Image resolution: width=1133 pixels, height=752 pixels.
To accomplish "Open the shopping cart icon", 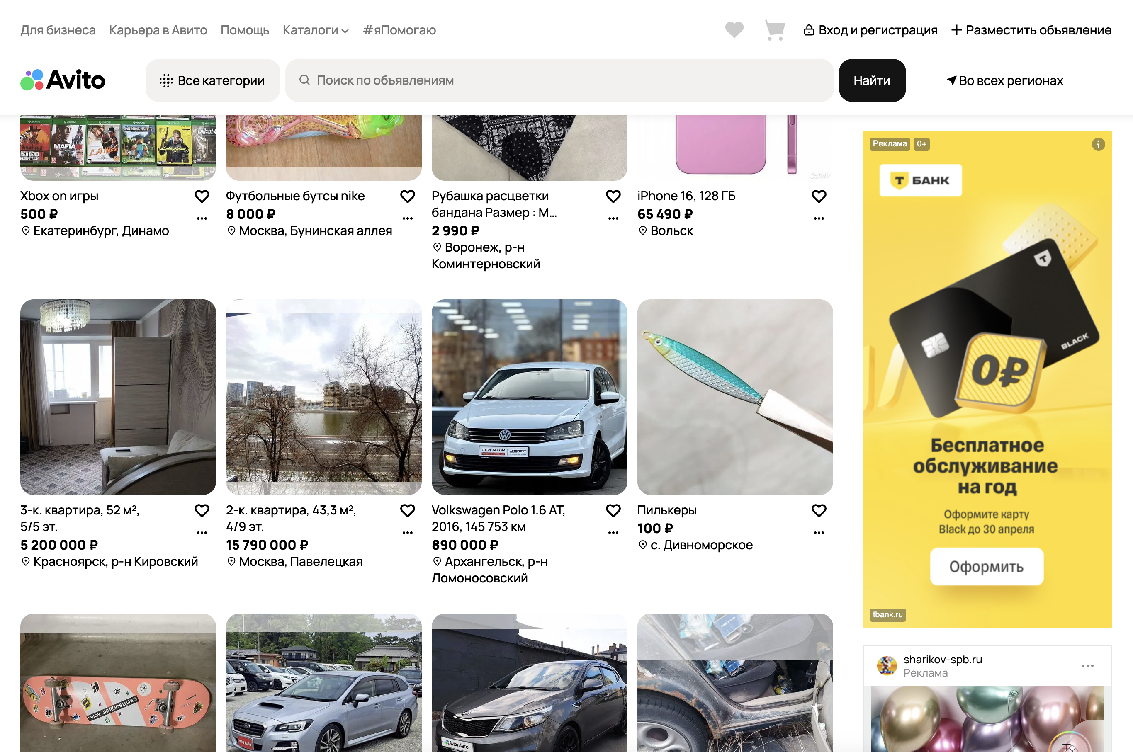I will coord(775,30).
